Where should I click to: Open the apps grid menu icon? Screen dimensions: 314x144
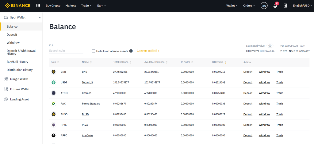point(38,6)
